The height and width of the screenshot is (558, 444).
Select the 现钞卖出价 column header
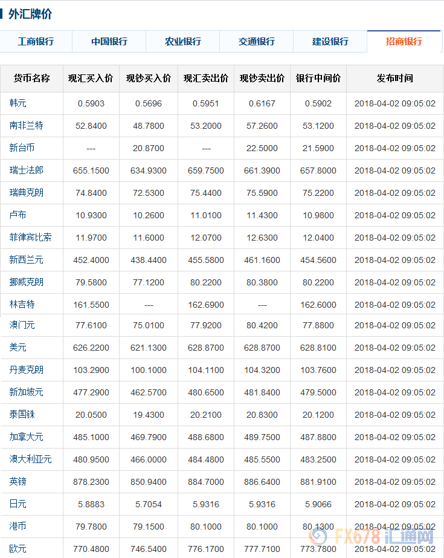[262, 79]
